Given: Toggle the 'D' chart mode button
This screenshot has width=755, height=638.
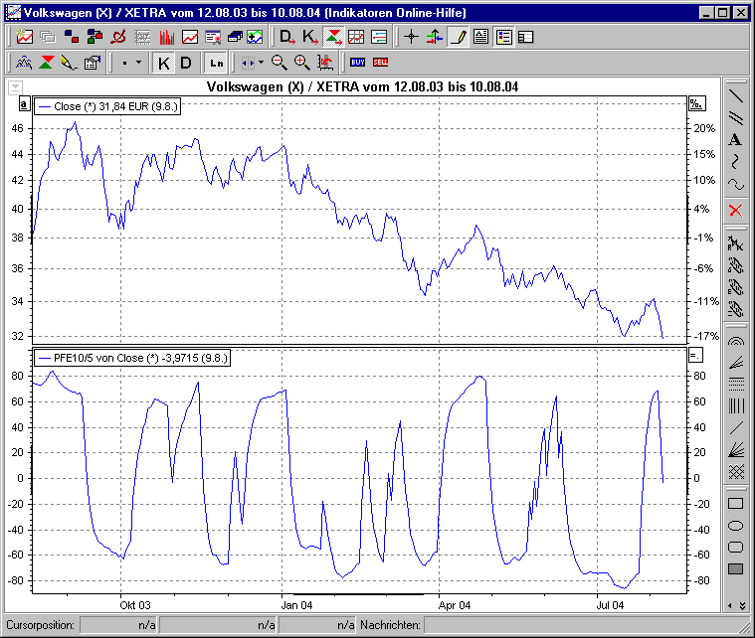Looking at the screenshot, I should click(185, 63).
